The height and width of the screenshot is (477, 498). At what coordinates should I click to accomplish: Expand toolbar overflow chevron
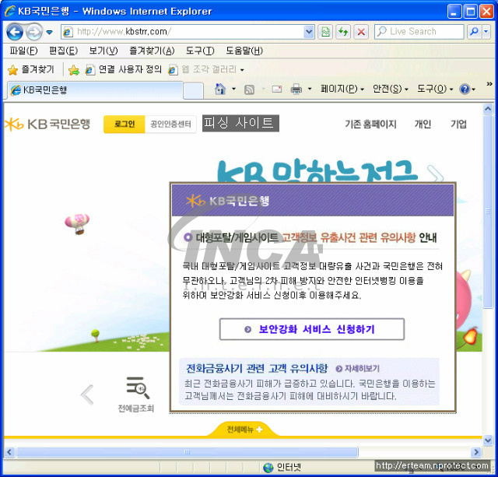coord(489,84)
